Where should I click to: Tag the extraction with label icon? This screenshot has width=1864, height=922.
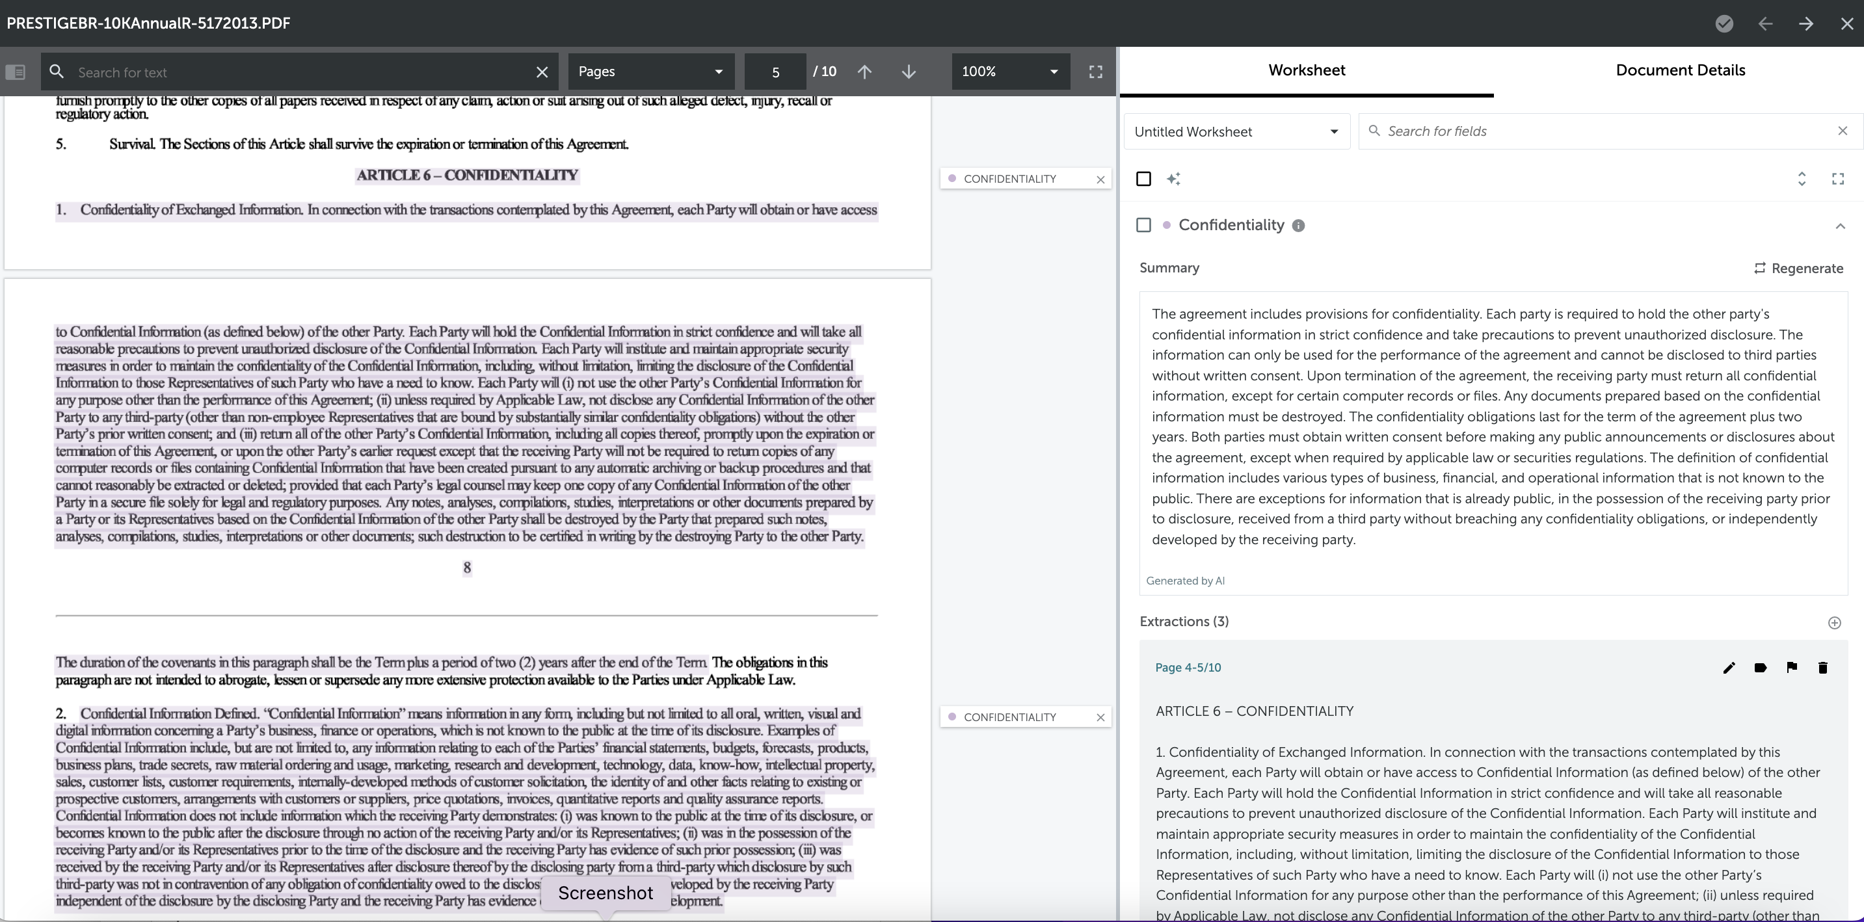point(1761,668)
